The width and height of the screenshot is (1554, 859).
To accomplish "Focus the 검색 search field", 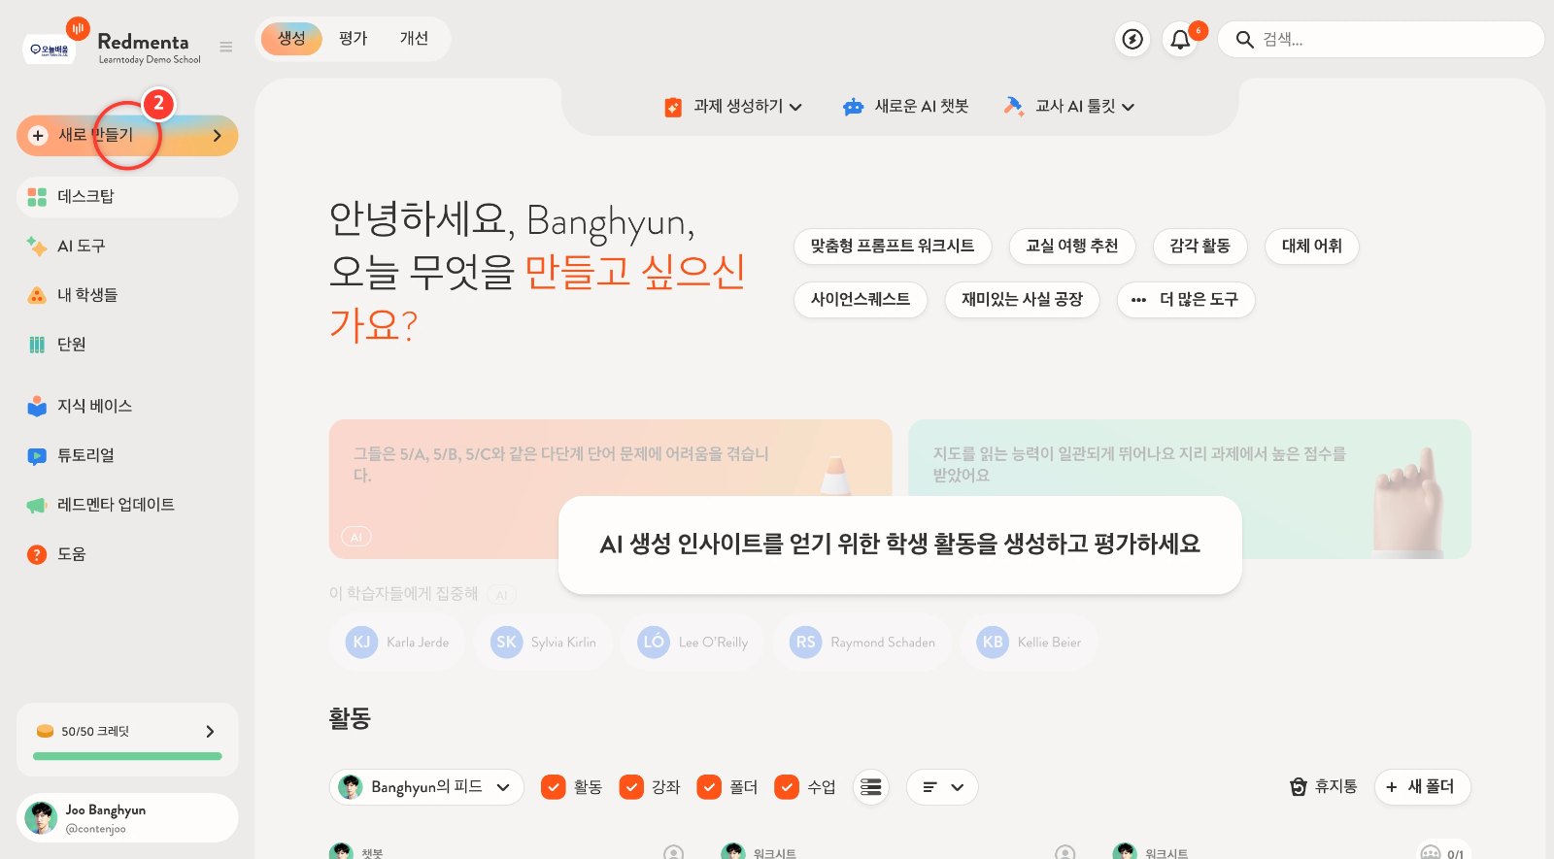I will point(1380,39).
